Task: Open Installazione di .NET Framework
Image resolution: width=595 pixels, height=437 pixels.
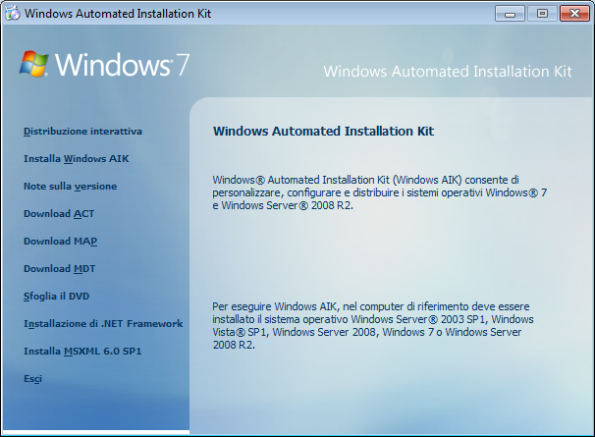Action: 103,324
